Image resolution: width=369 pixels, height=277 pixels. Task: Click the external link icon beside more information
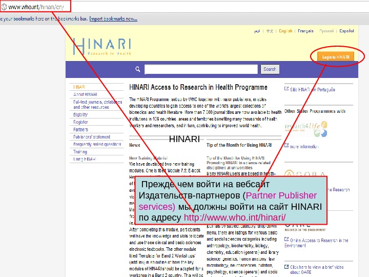click(286, 145)
